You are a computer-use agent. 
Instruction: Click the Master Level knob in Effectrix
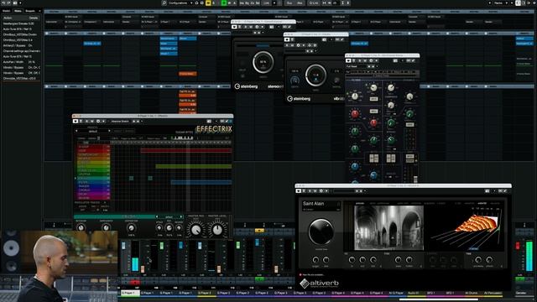[x=217, y=230]
